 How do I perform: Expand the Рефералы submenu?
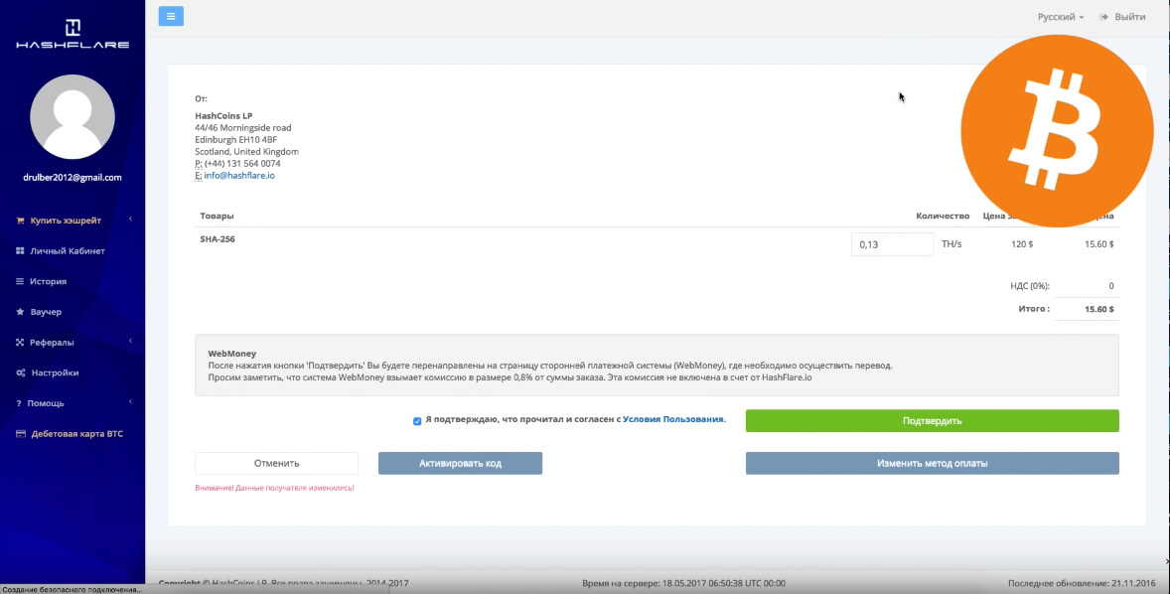130,342
